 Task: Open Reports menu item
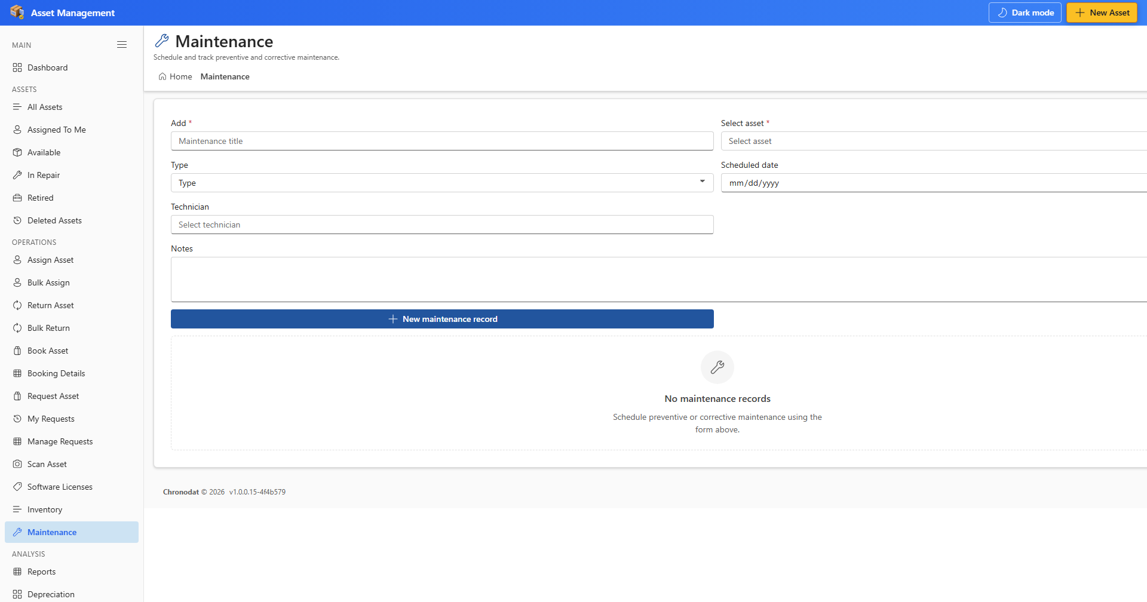point(72,572)
